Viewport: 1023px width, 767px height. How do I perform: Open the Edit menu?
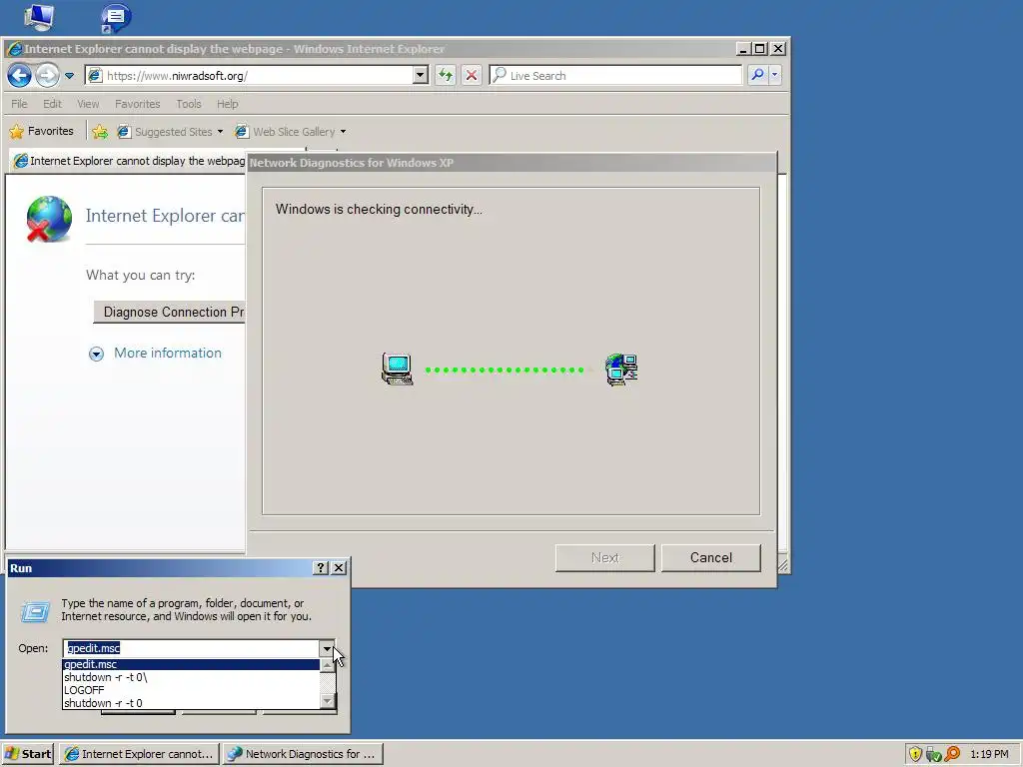click(x=52, y=104)
